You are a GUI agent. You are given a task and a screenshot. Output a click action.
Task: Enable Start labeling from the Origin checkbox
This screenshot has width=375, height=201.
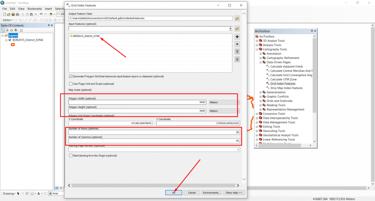71,156
